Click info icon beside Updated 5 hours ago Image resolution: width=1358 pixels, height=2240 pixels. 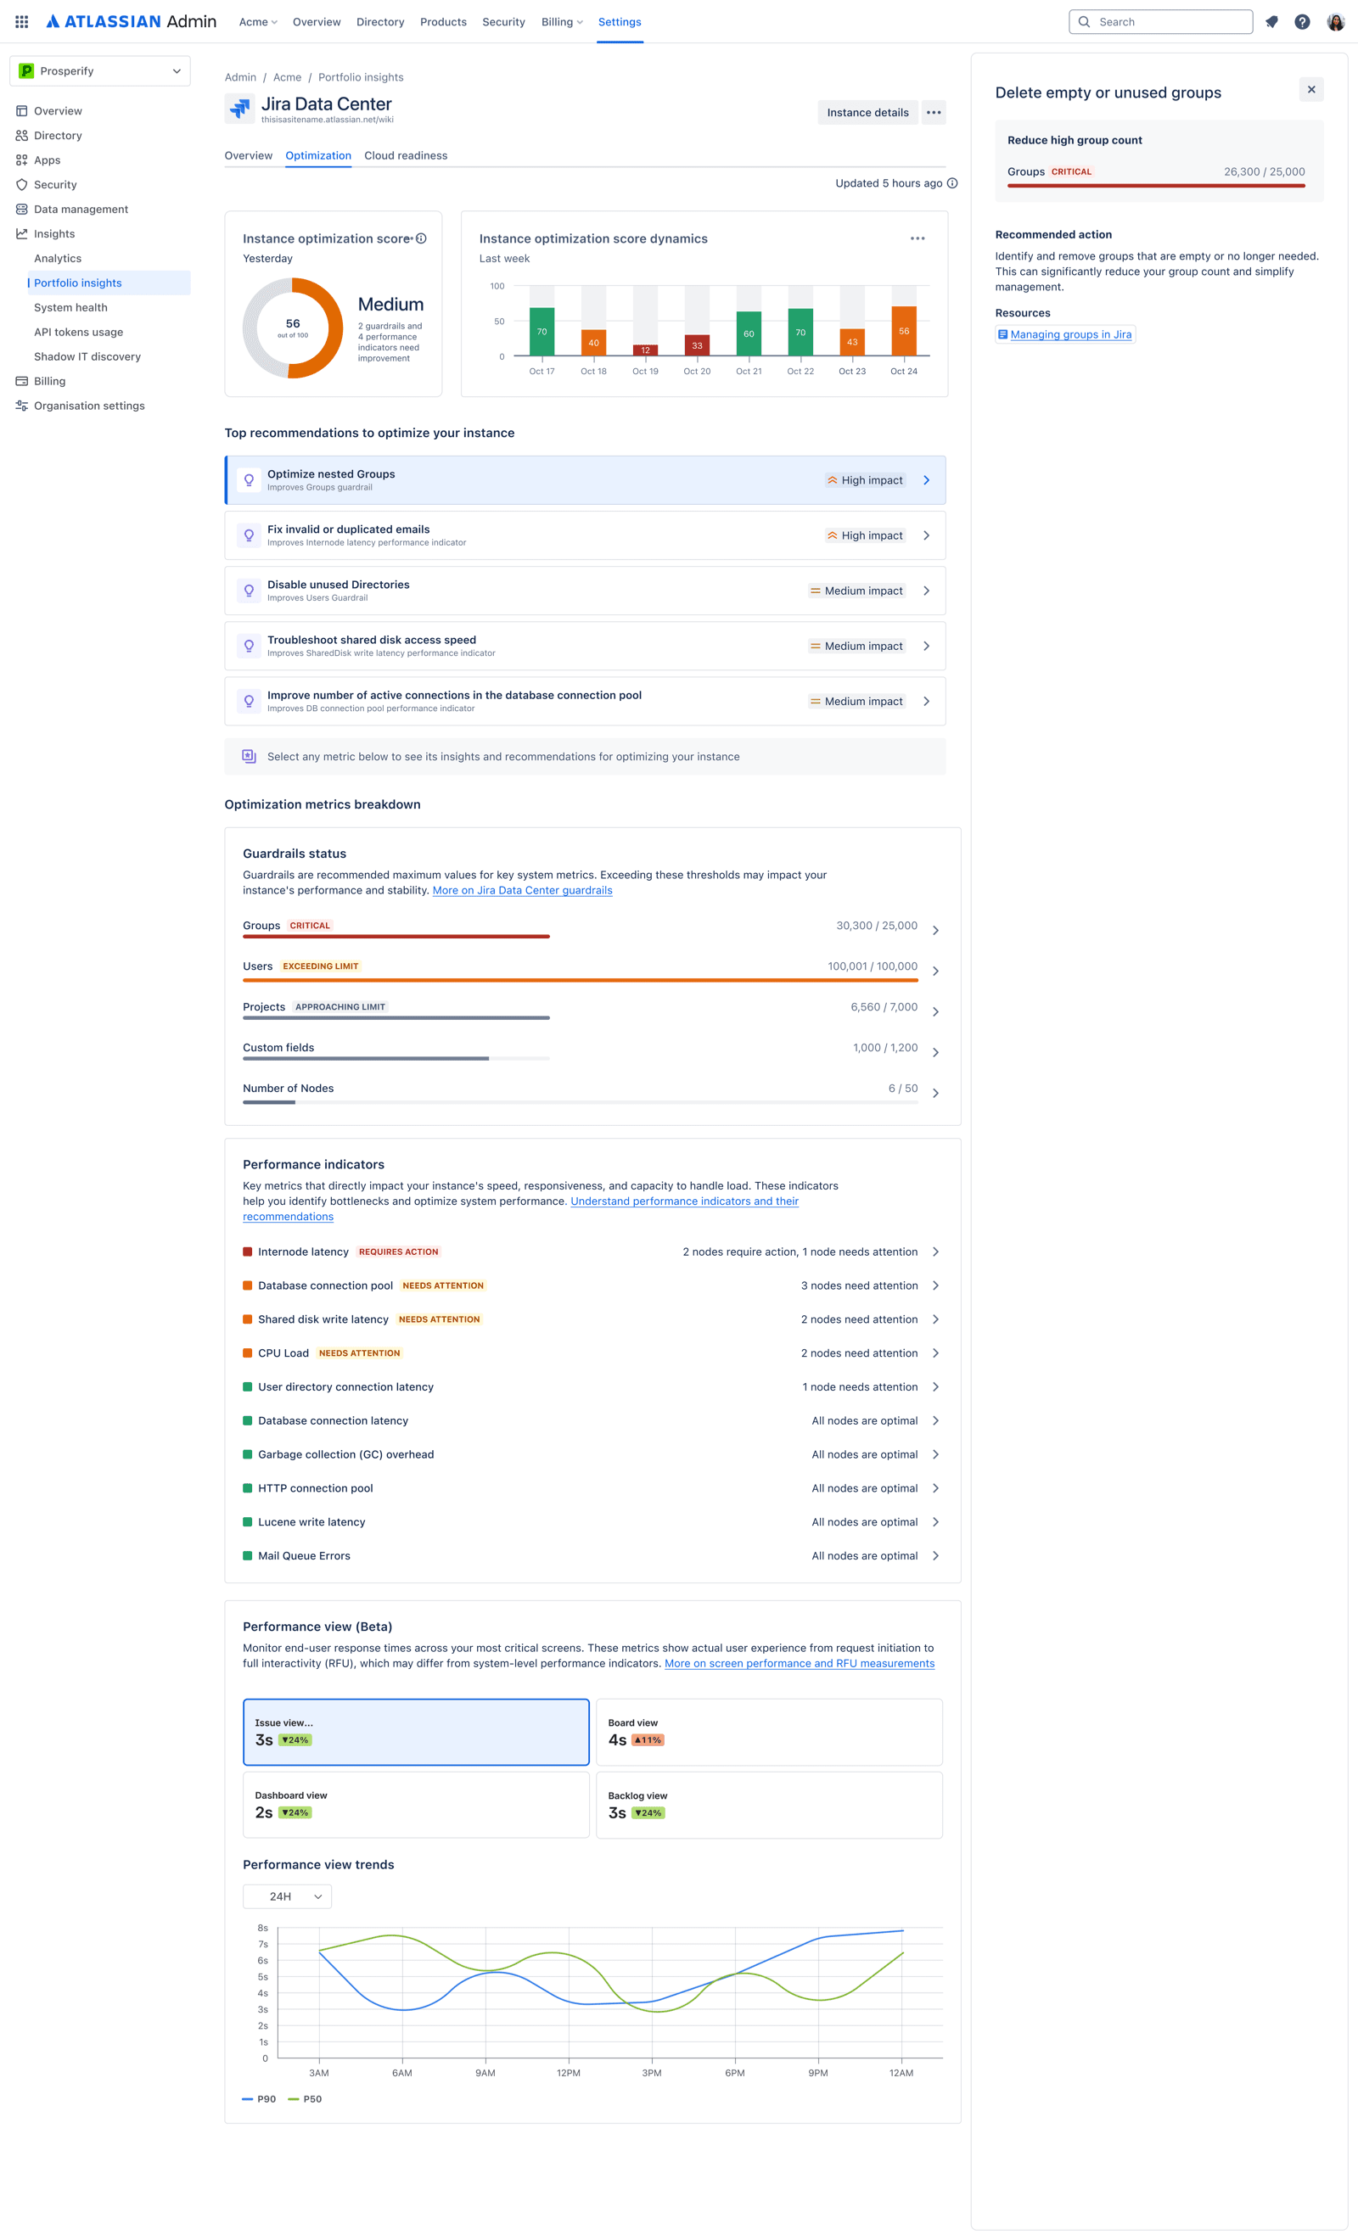point(952,183)
